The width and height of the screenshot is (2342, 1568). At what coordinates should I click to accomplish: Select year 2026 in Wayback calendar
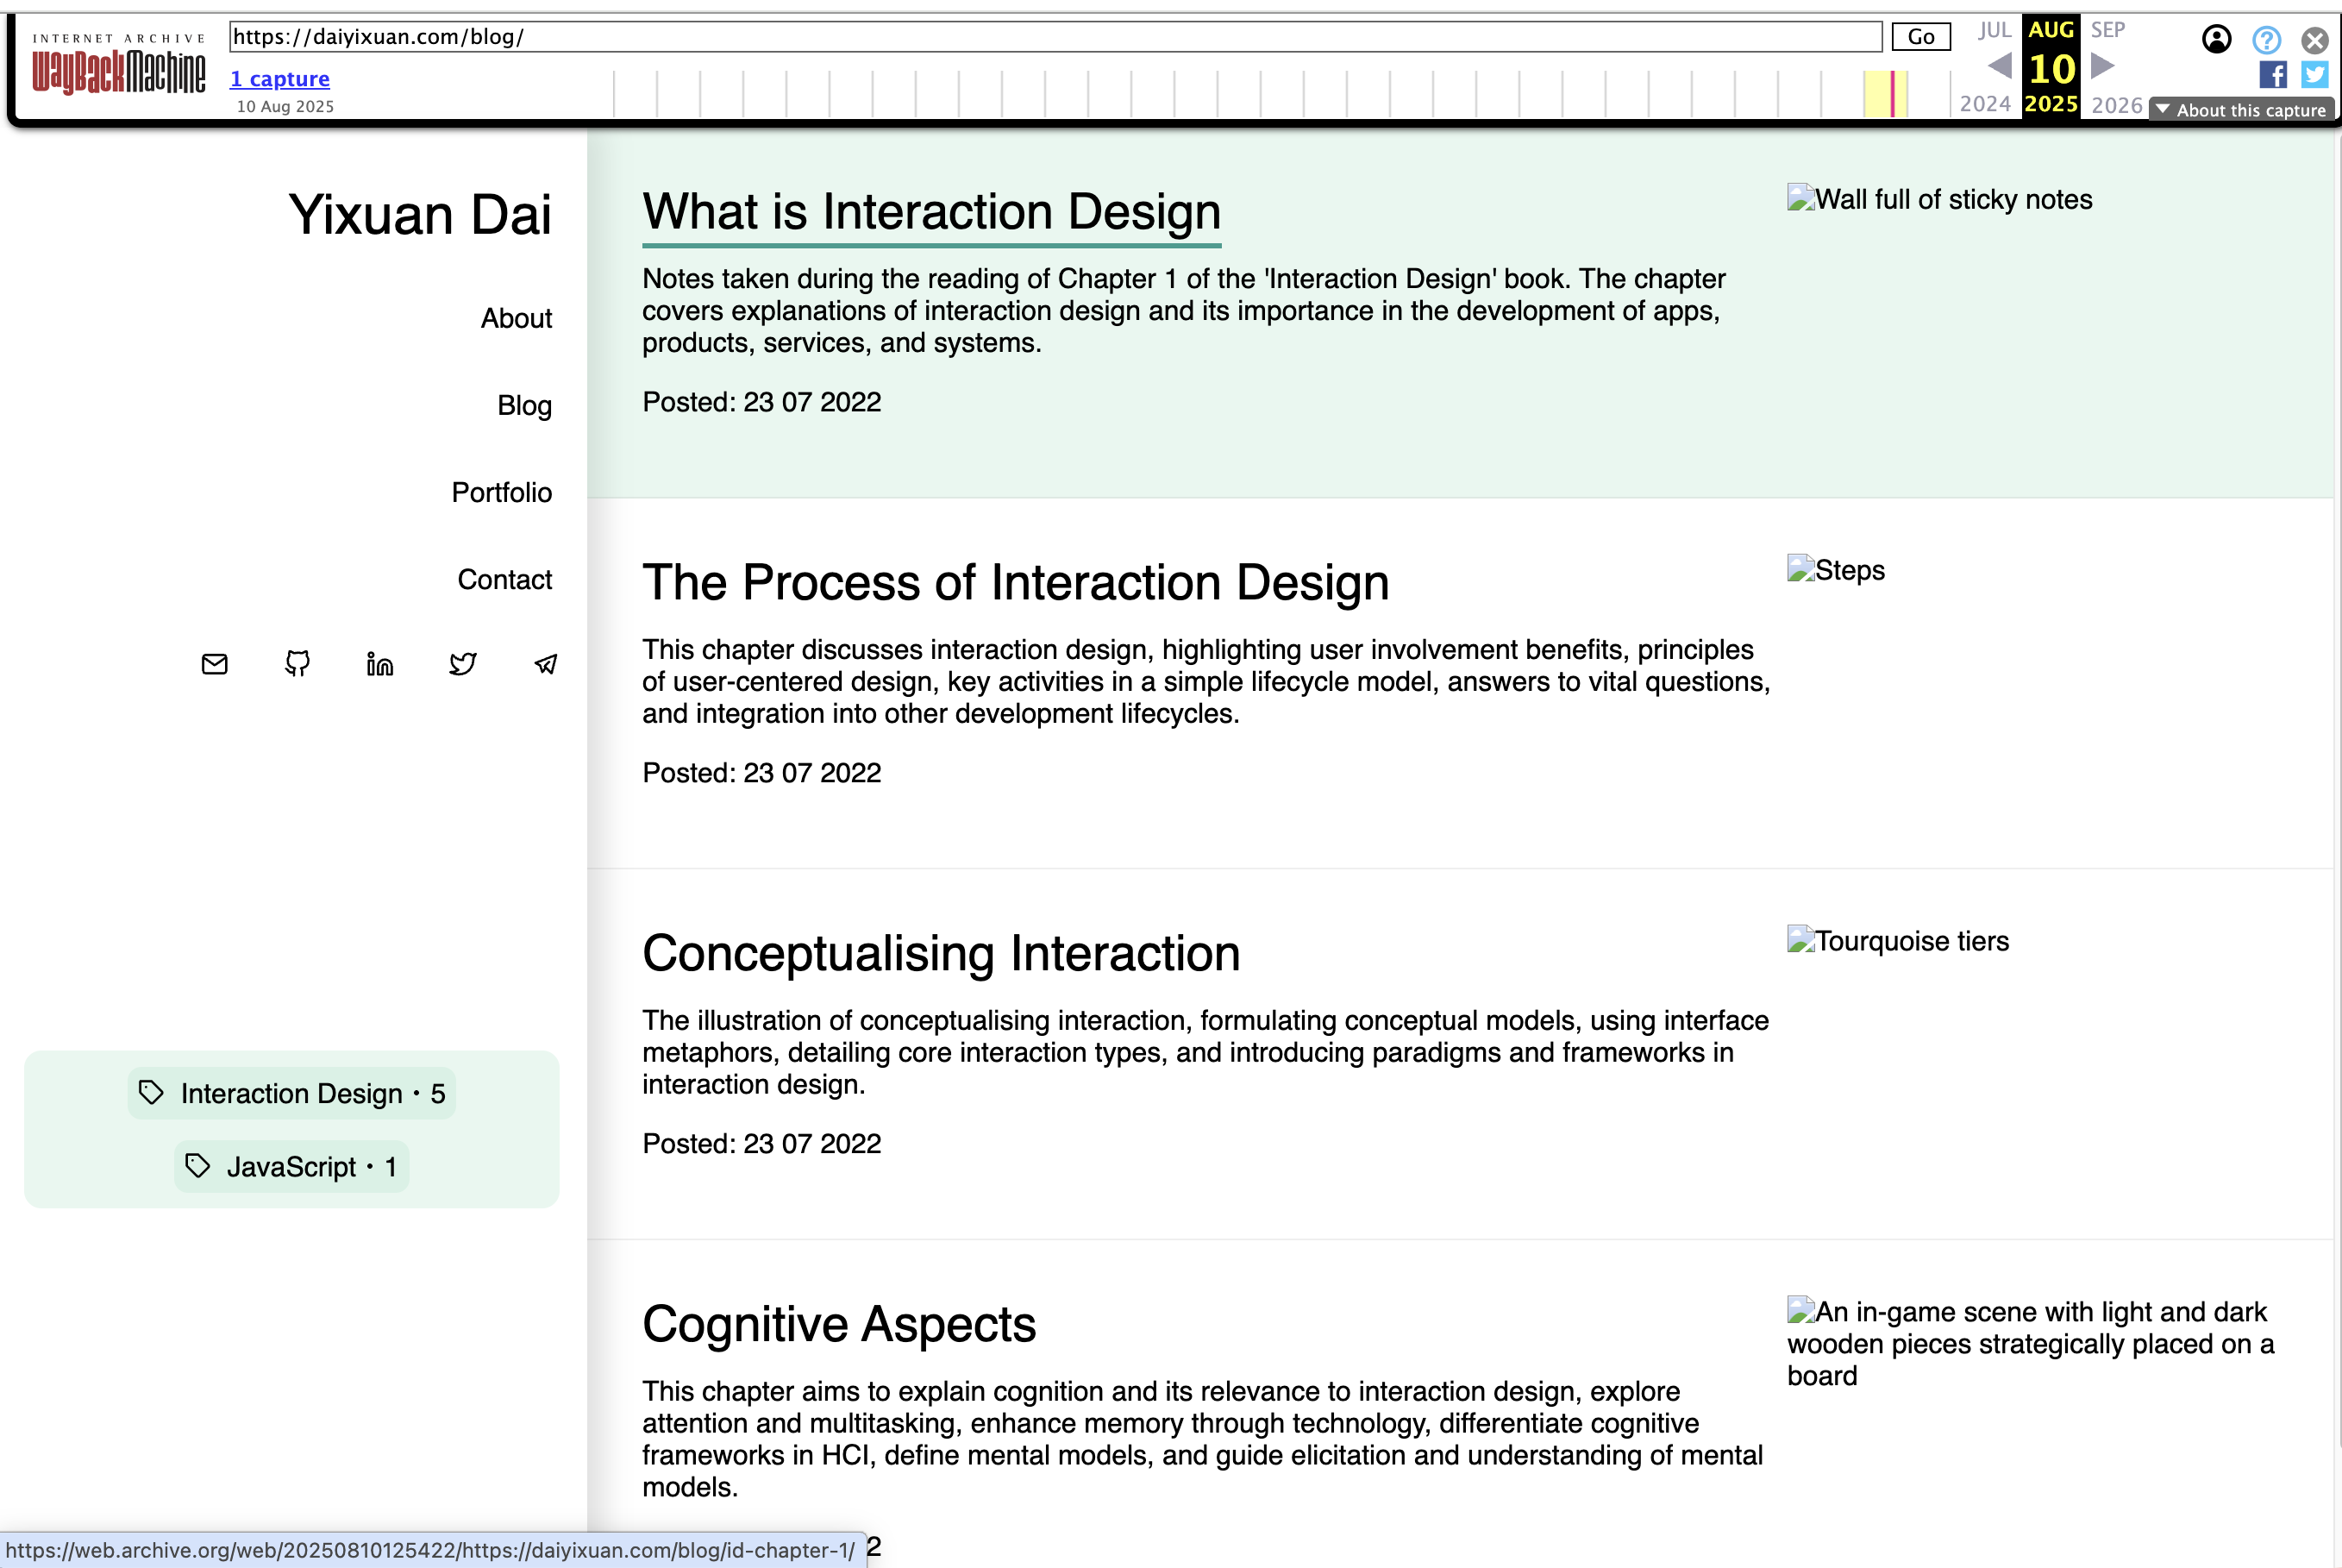2117,105
